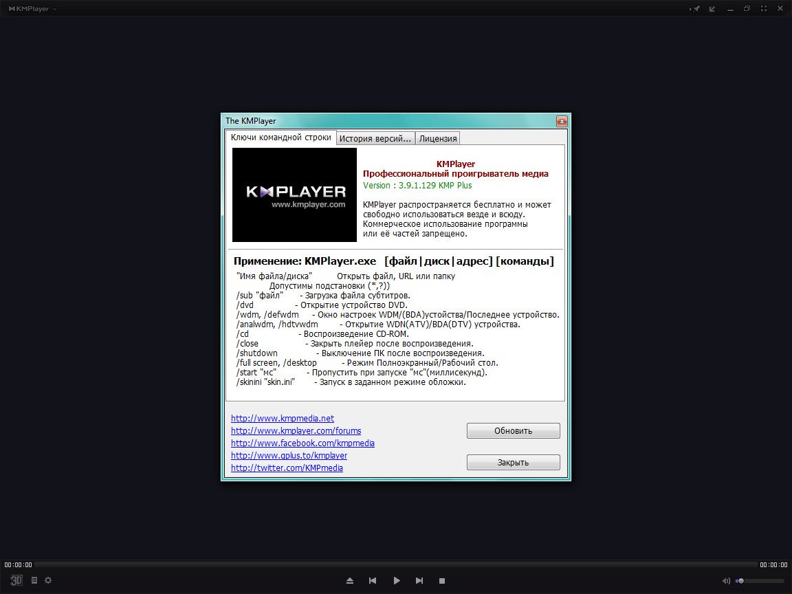The height and width of the screenshot is (594, 792).
Task: Click the /close command line entry
Action: [355, 344]
